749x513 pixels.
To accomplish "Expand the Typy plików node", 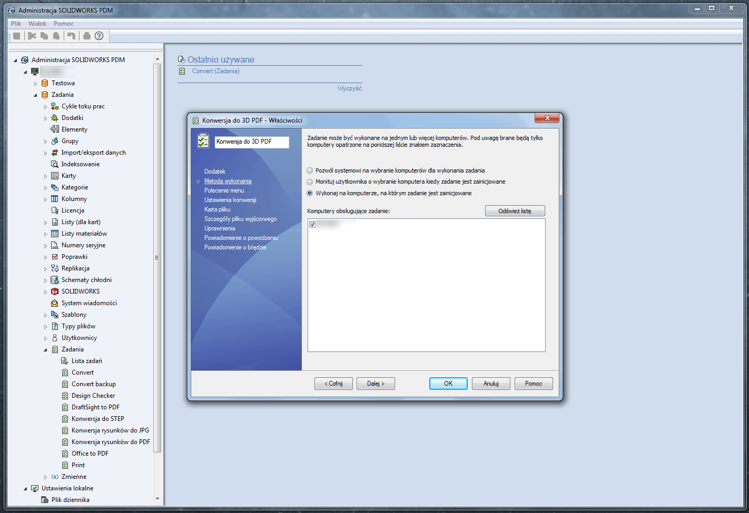I will [46, 326].
